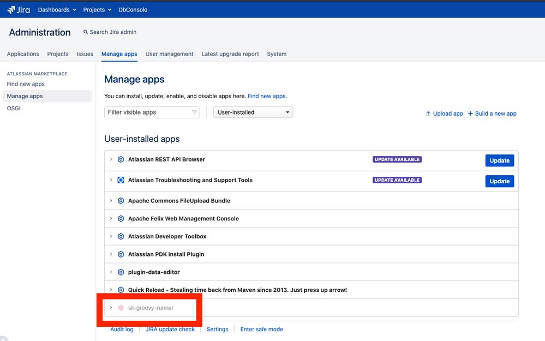
Task: Click the plus icon beside Build a new app
Action: click(470, 113)
